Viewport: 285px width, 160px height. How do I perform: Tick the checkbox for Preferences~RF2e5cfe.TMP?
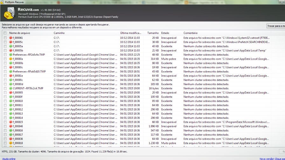(x=5, y=55)
